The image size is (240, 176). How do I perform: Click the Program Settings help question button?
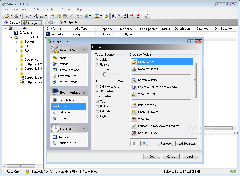point(191,41)
